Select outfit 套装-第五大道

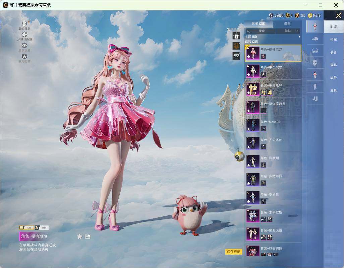click(x=273, y=234)
